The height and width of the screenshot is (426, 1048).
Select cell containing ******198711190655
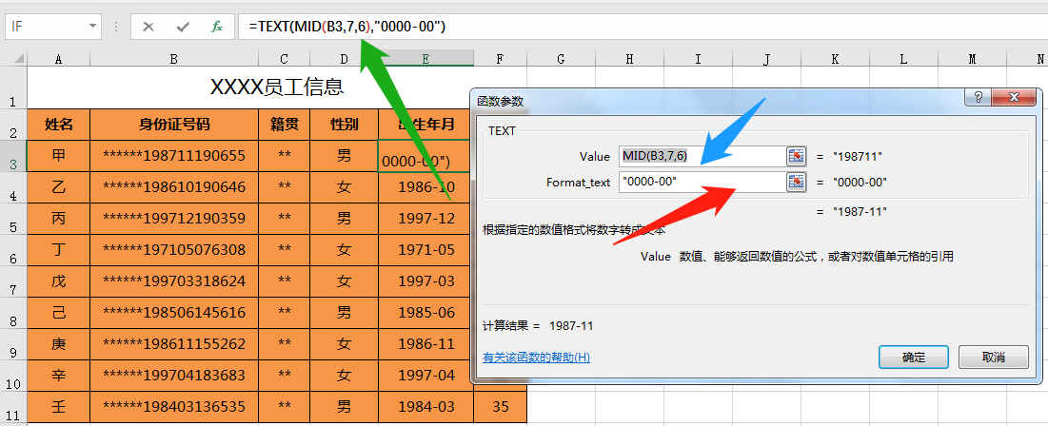pyautogui.click(x=174, y=156)
